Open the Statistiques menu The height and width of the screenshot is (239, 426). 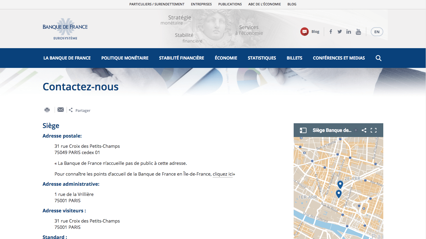(x=262, y=58)
